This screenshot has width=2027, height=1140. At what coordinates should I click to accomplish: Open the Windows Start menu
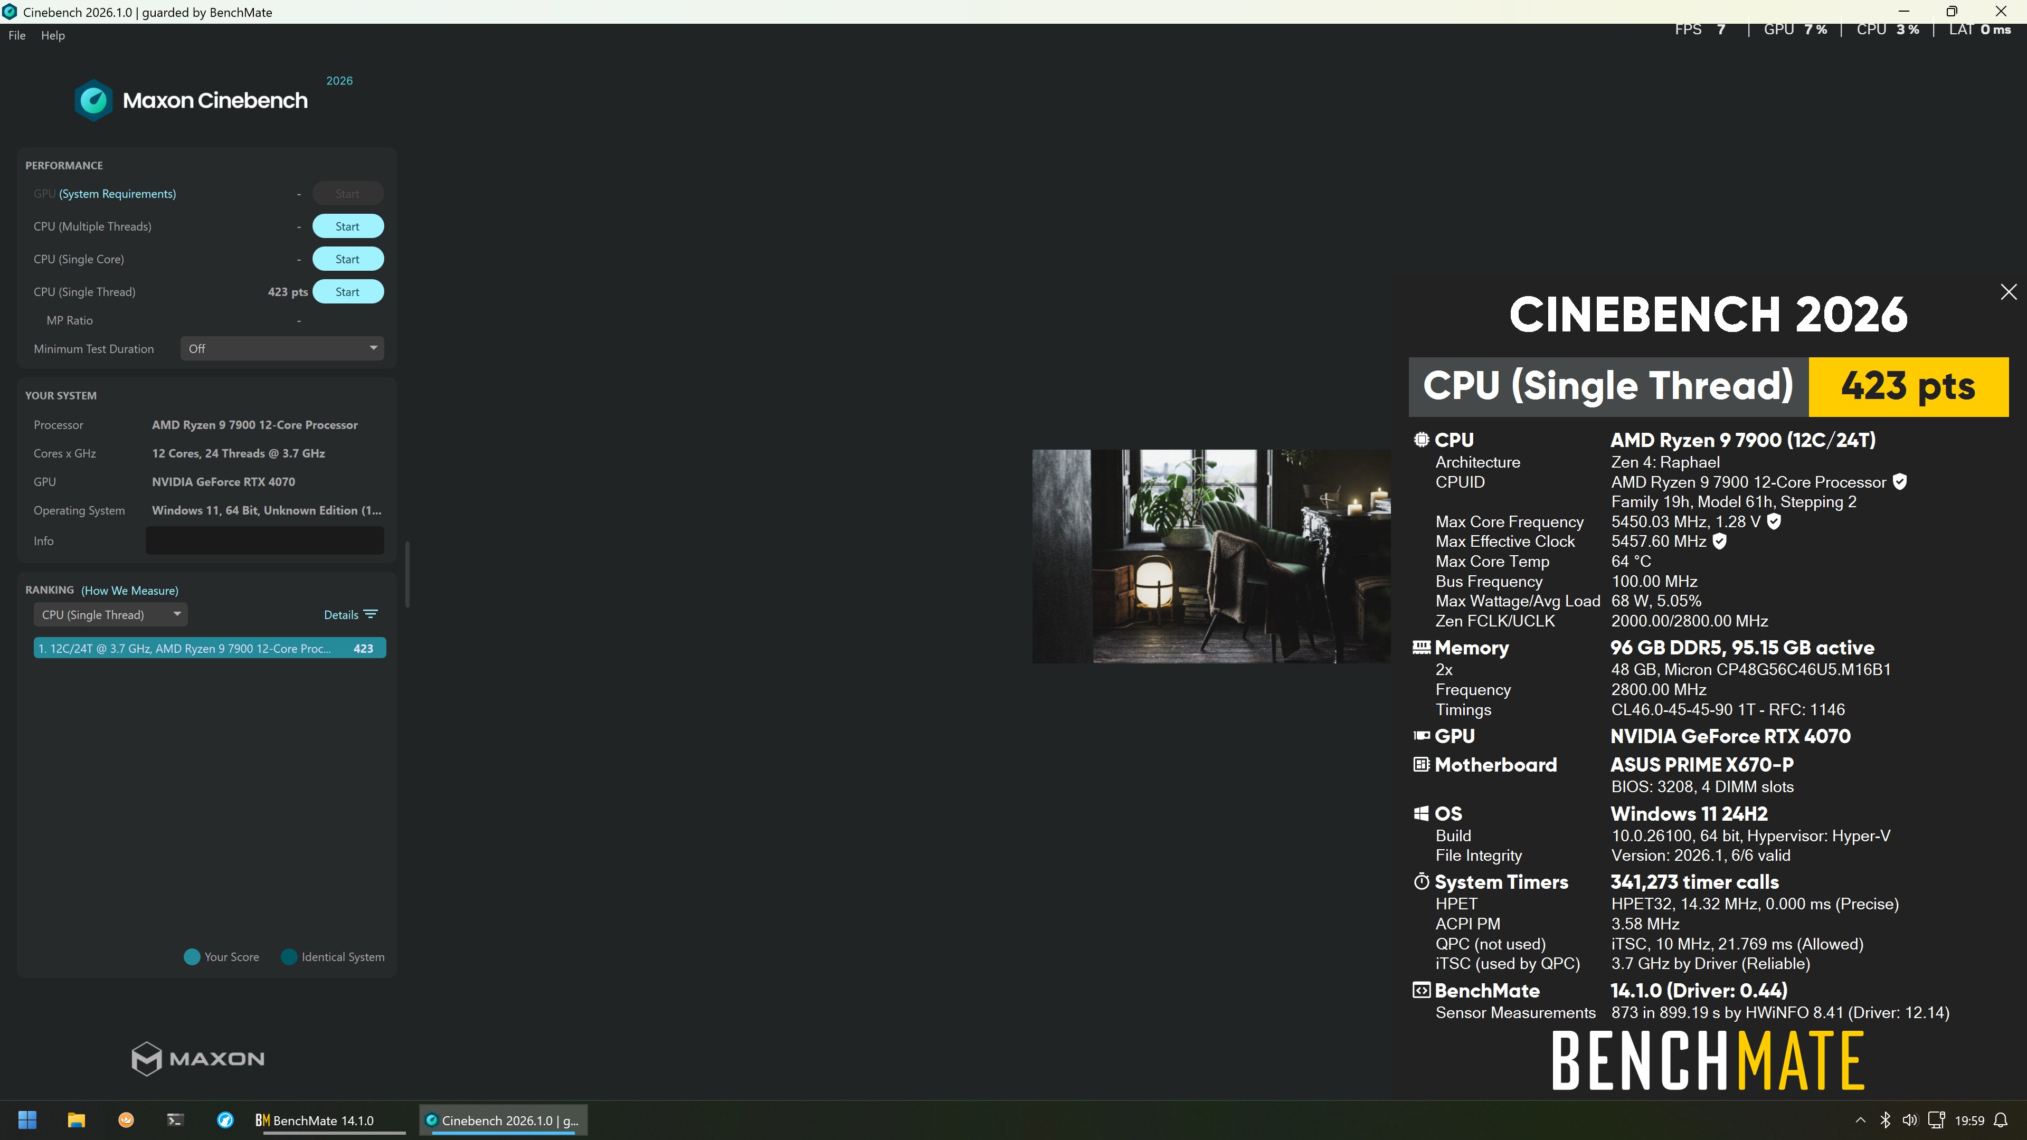click(27, 1119)
